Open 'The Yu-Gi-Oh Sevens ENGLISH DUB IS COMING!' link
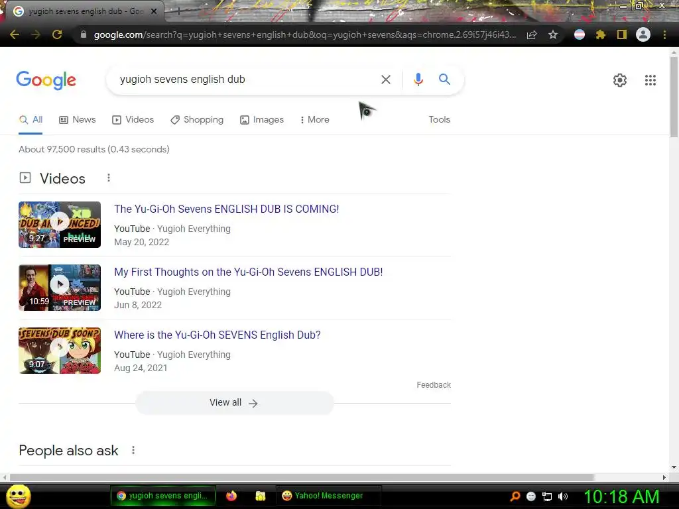This screenshot has height=509, width=679. (227, 209)
